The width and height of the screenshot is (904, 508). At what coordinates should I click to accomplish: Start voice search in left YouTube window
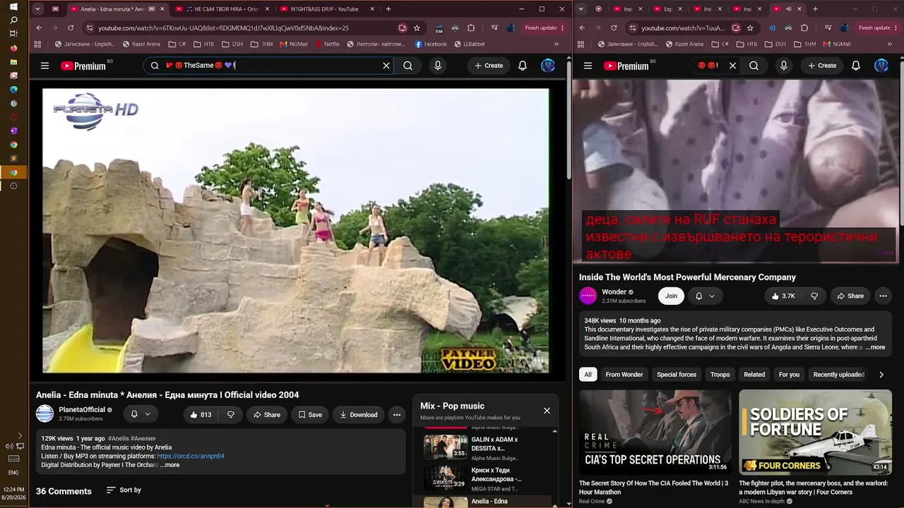(x=438, y=66)
